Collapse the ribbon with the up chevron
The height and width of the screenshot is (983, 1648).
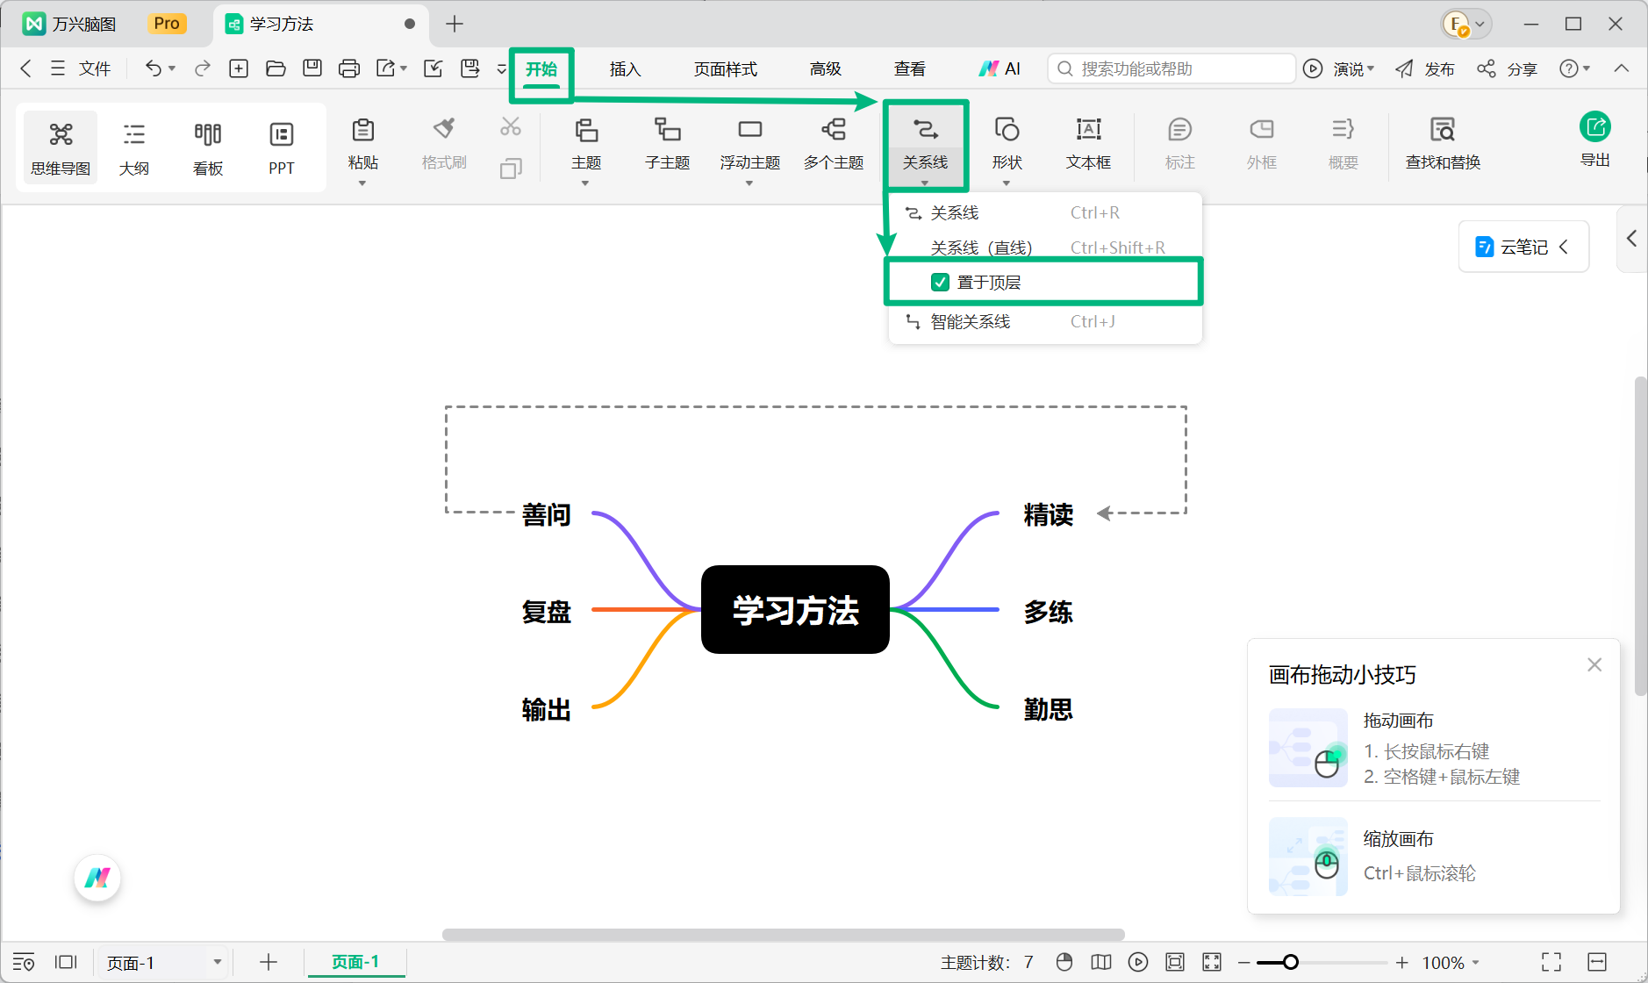pyautogui.click(x=1622, y=68)
